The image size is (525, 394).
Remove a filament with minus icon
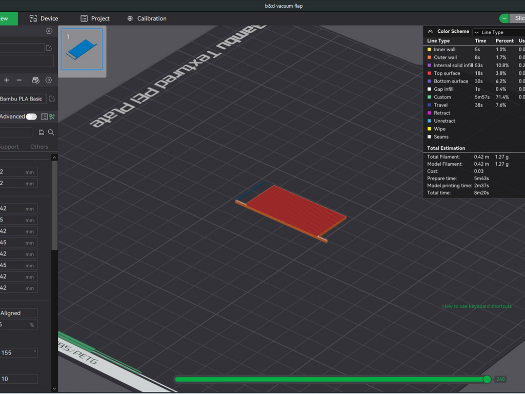(x=19, y=80)
